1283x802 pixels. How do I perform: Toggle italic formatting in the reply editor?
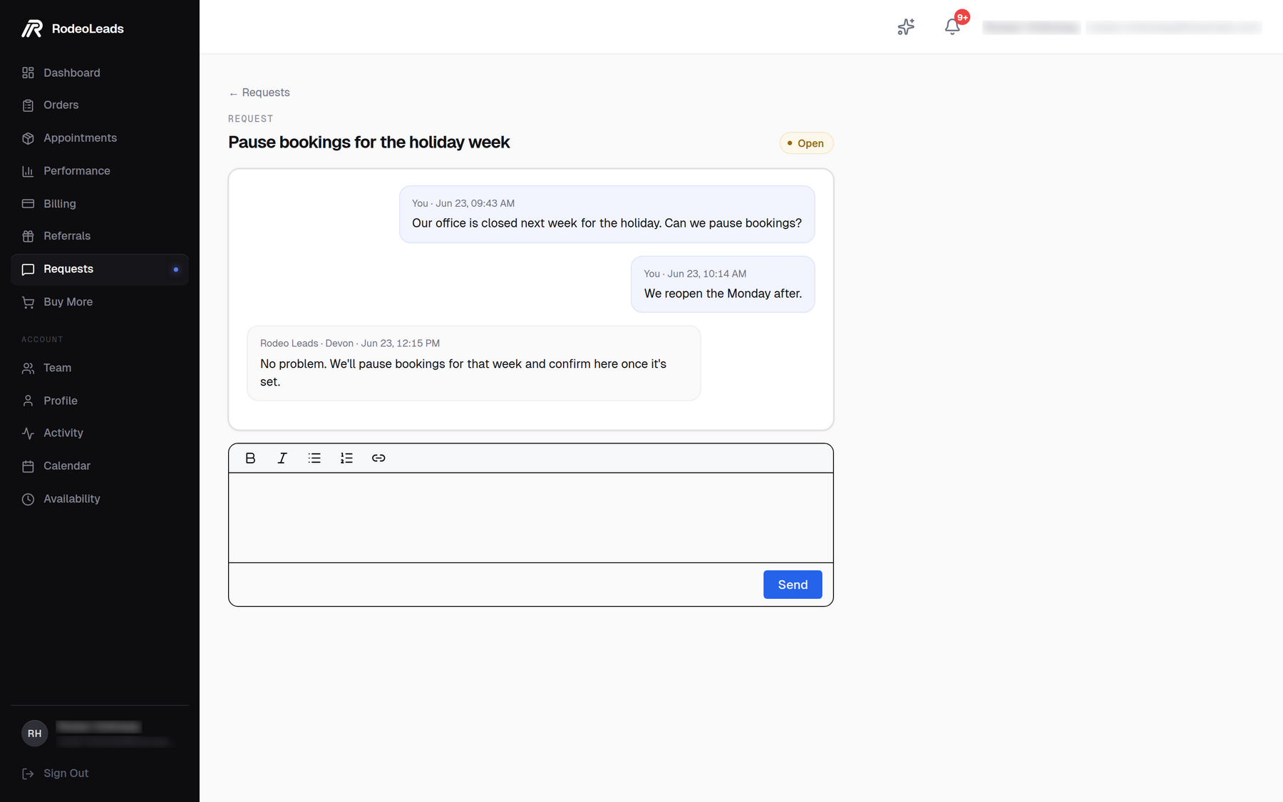tap(282, 458)
